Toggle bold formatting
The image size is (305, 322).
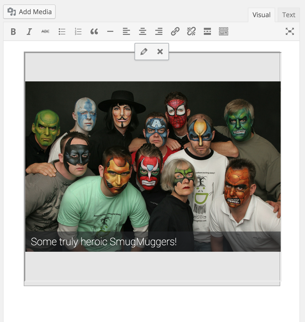click(13, 32)
